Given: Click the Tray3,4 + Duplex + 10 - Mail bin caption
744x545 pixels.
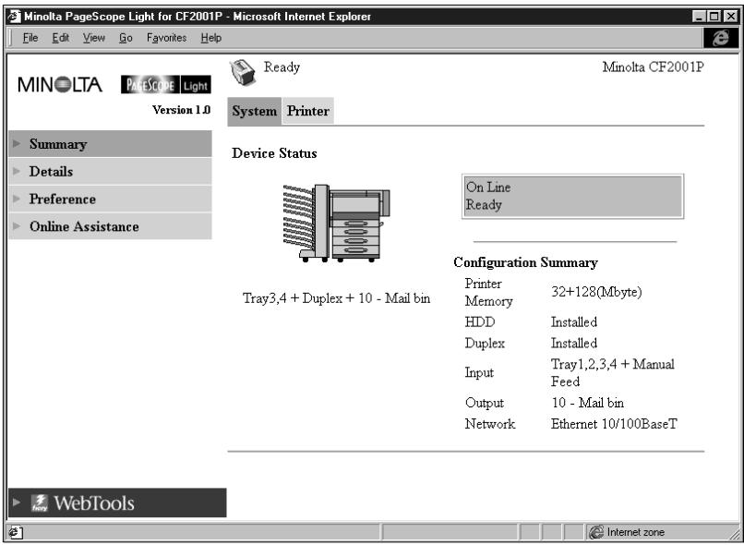Looking at the screenshot, I should [x=336, y=298].
